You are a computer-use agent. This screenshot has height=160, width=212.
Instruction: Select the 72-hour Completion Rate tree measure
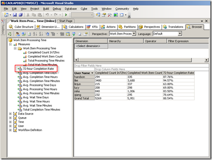(x=38, y=69)
